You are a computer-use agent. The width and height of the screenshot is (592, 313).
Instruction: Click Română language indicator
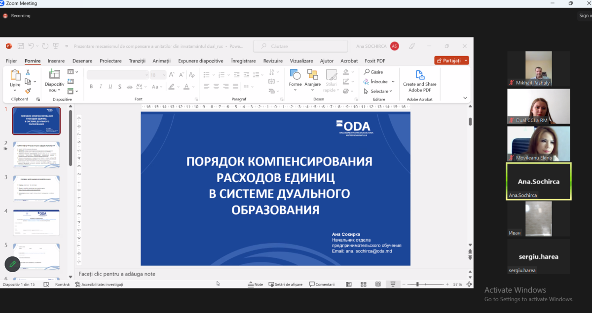click(x=62, y=284)
